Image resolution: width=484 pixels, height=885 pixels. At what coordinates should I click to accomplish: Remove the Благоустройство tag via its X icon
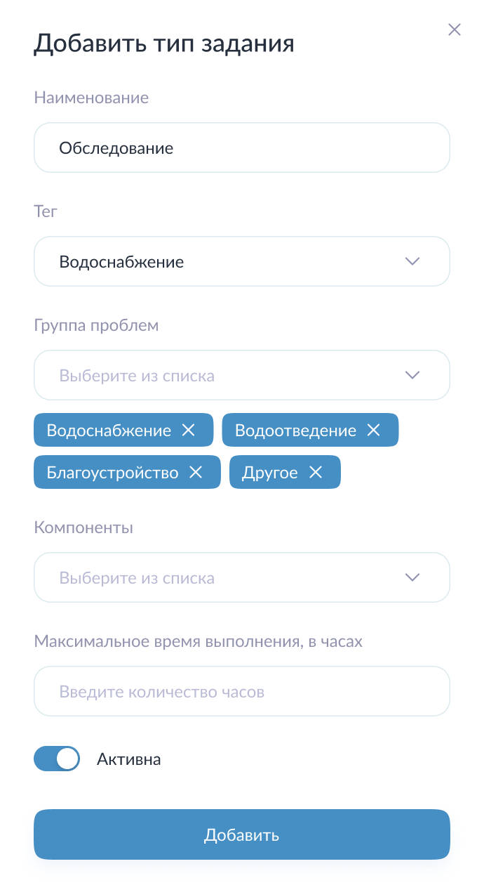click(x=195, y=472)
